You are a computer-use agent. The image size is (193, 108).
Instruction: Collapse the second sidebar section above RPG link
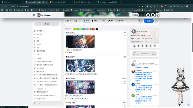[x=35, y=89]
